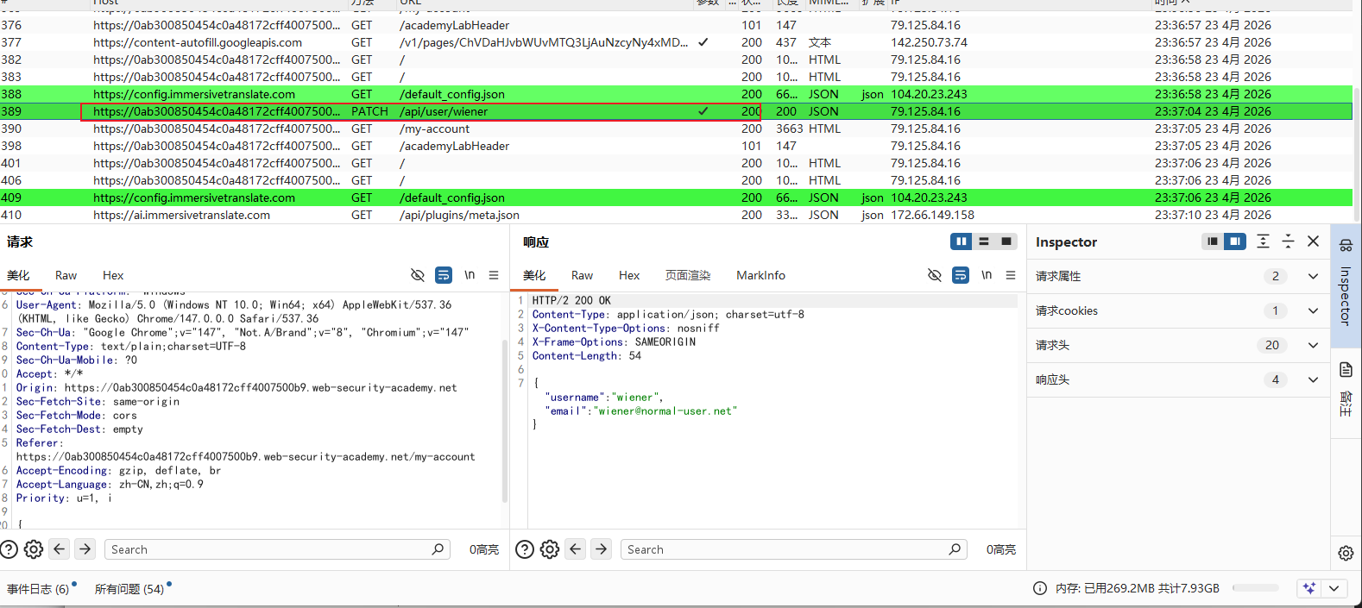Image resolution: width=1362 pixels, height=608 pixels.
Task: Select the /academyLabHeader row numbered 398
Action: coord(676,146)
